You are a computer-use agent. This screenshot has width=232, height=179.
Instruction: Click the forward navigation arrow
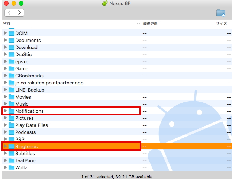click(19, 13)
